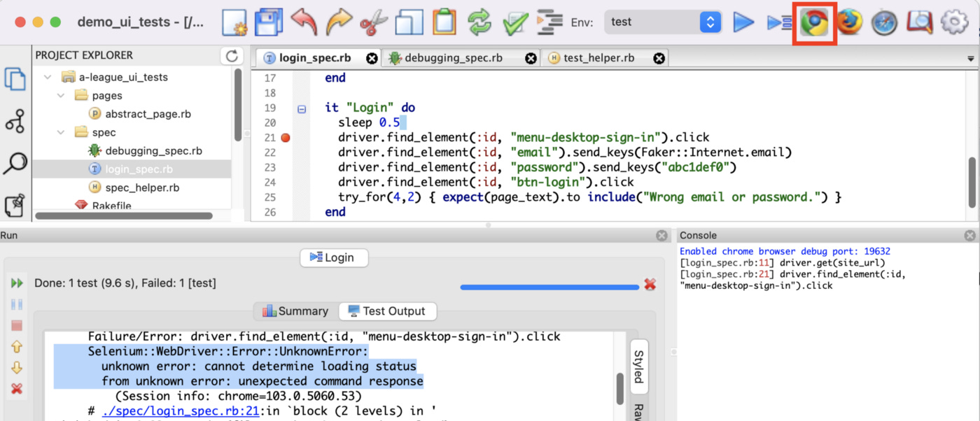Switch to the Summary tab
Image resolution: width=980 pixels, height=421 pixels.
point(295,311)
